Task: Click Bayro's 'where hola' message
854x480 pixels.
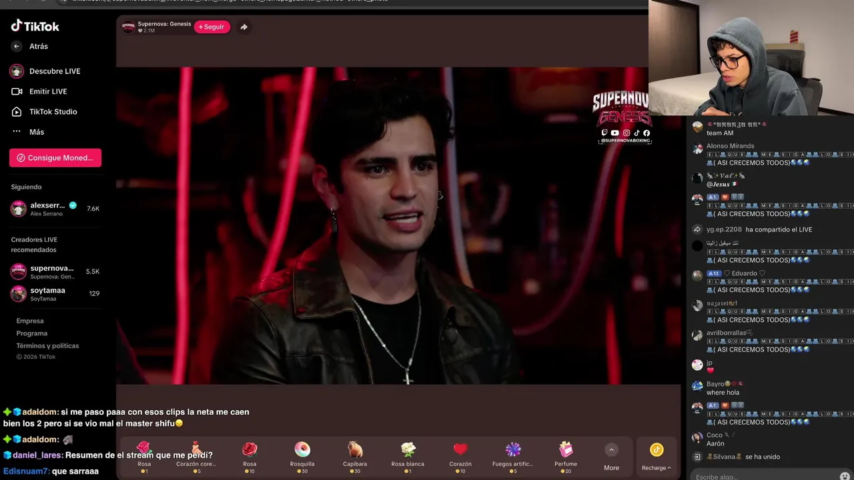Action: point(723,393)
